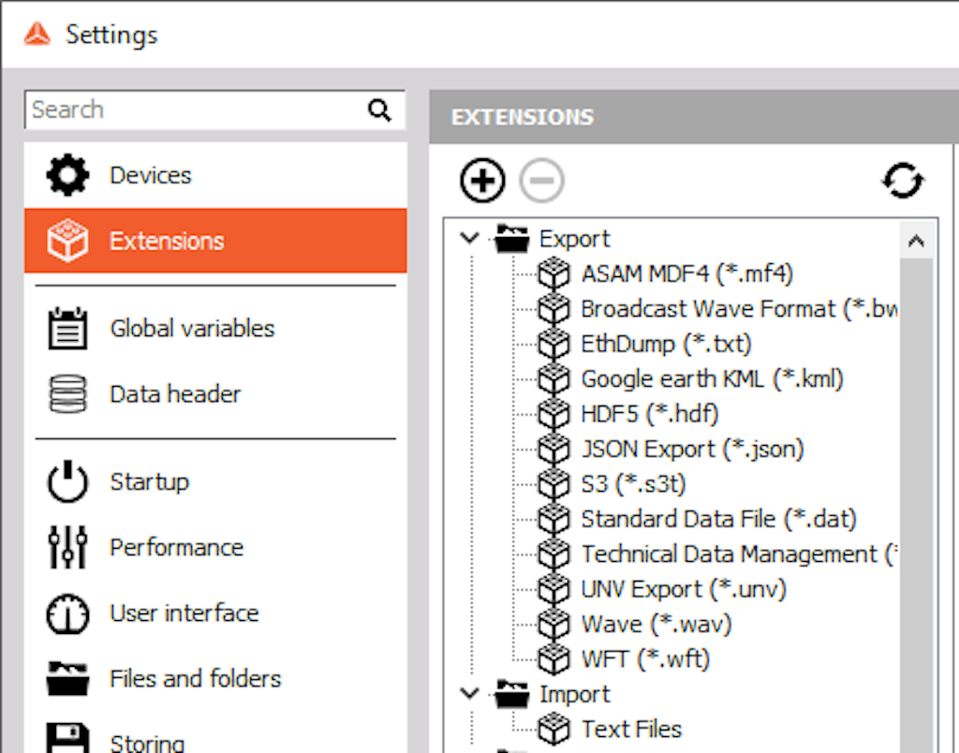Select Technical Data Management entry
The height and width of the screenshot is (753, 959).
pos(739,554)
